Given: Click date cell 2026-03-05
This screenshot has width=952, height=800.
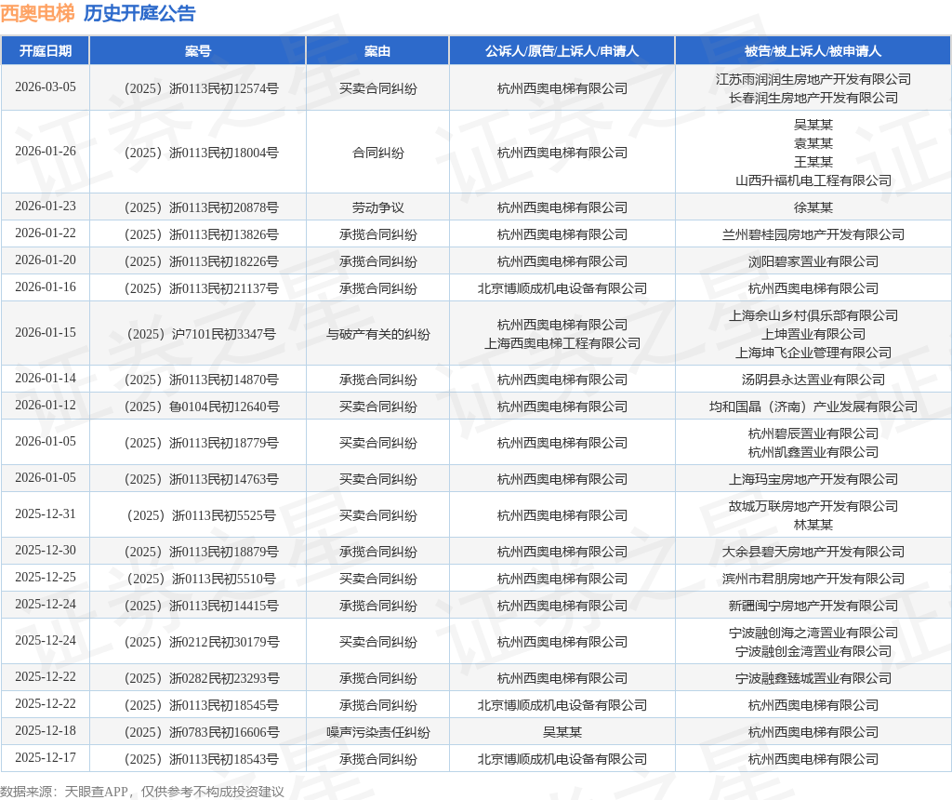Looking at the screenshot, I should pyautogui.click(x=46, y=87).
